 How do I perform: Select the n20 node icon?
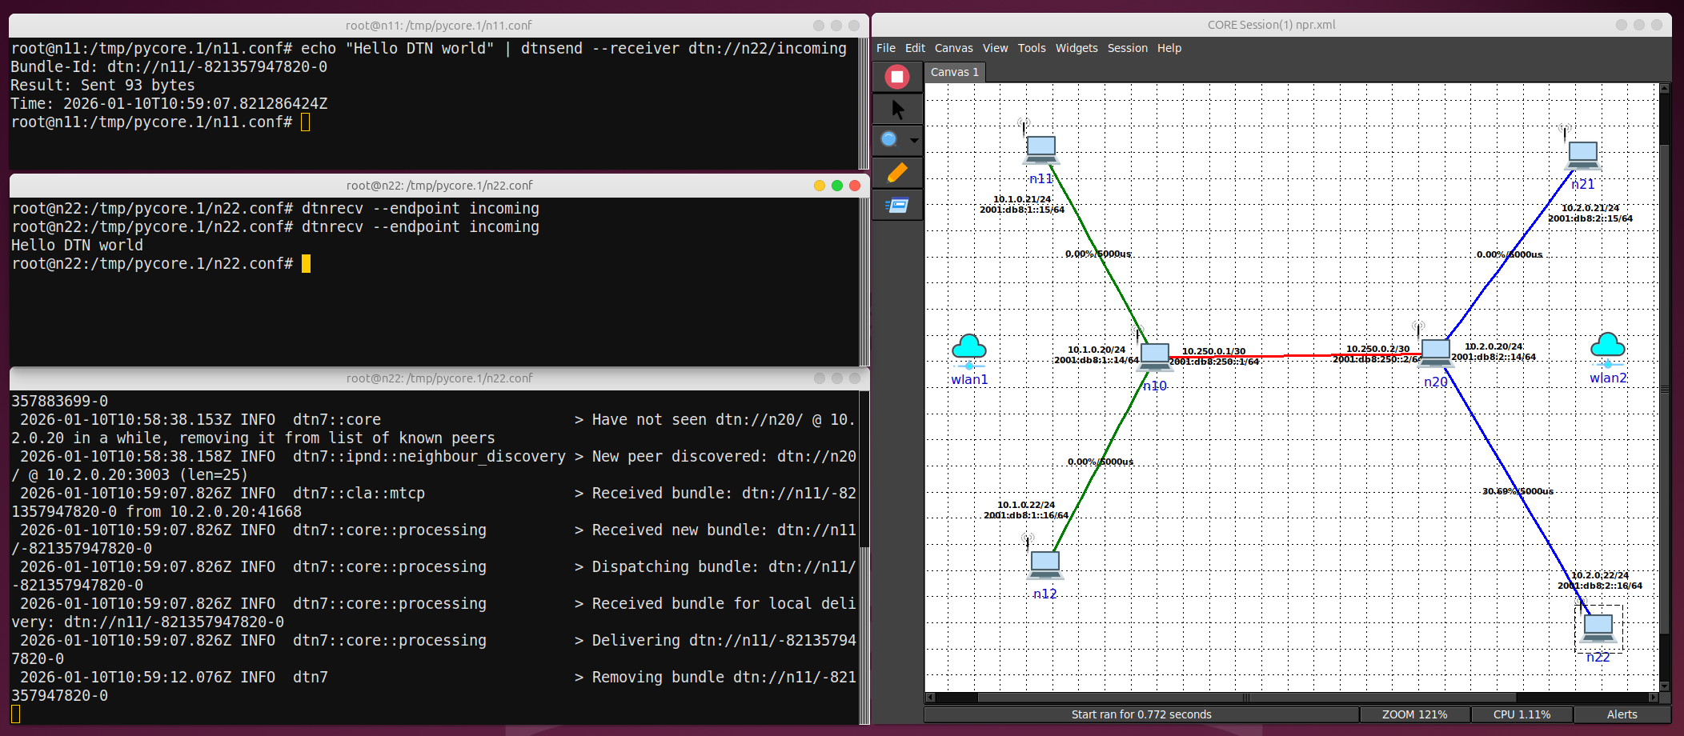pyautogui.click(x=1434, y=352)
